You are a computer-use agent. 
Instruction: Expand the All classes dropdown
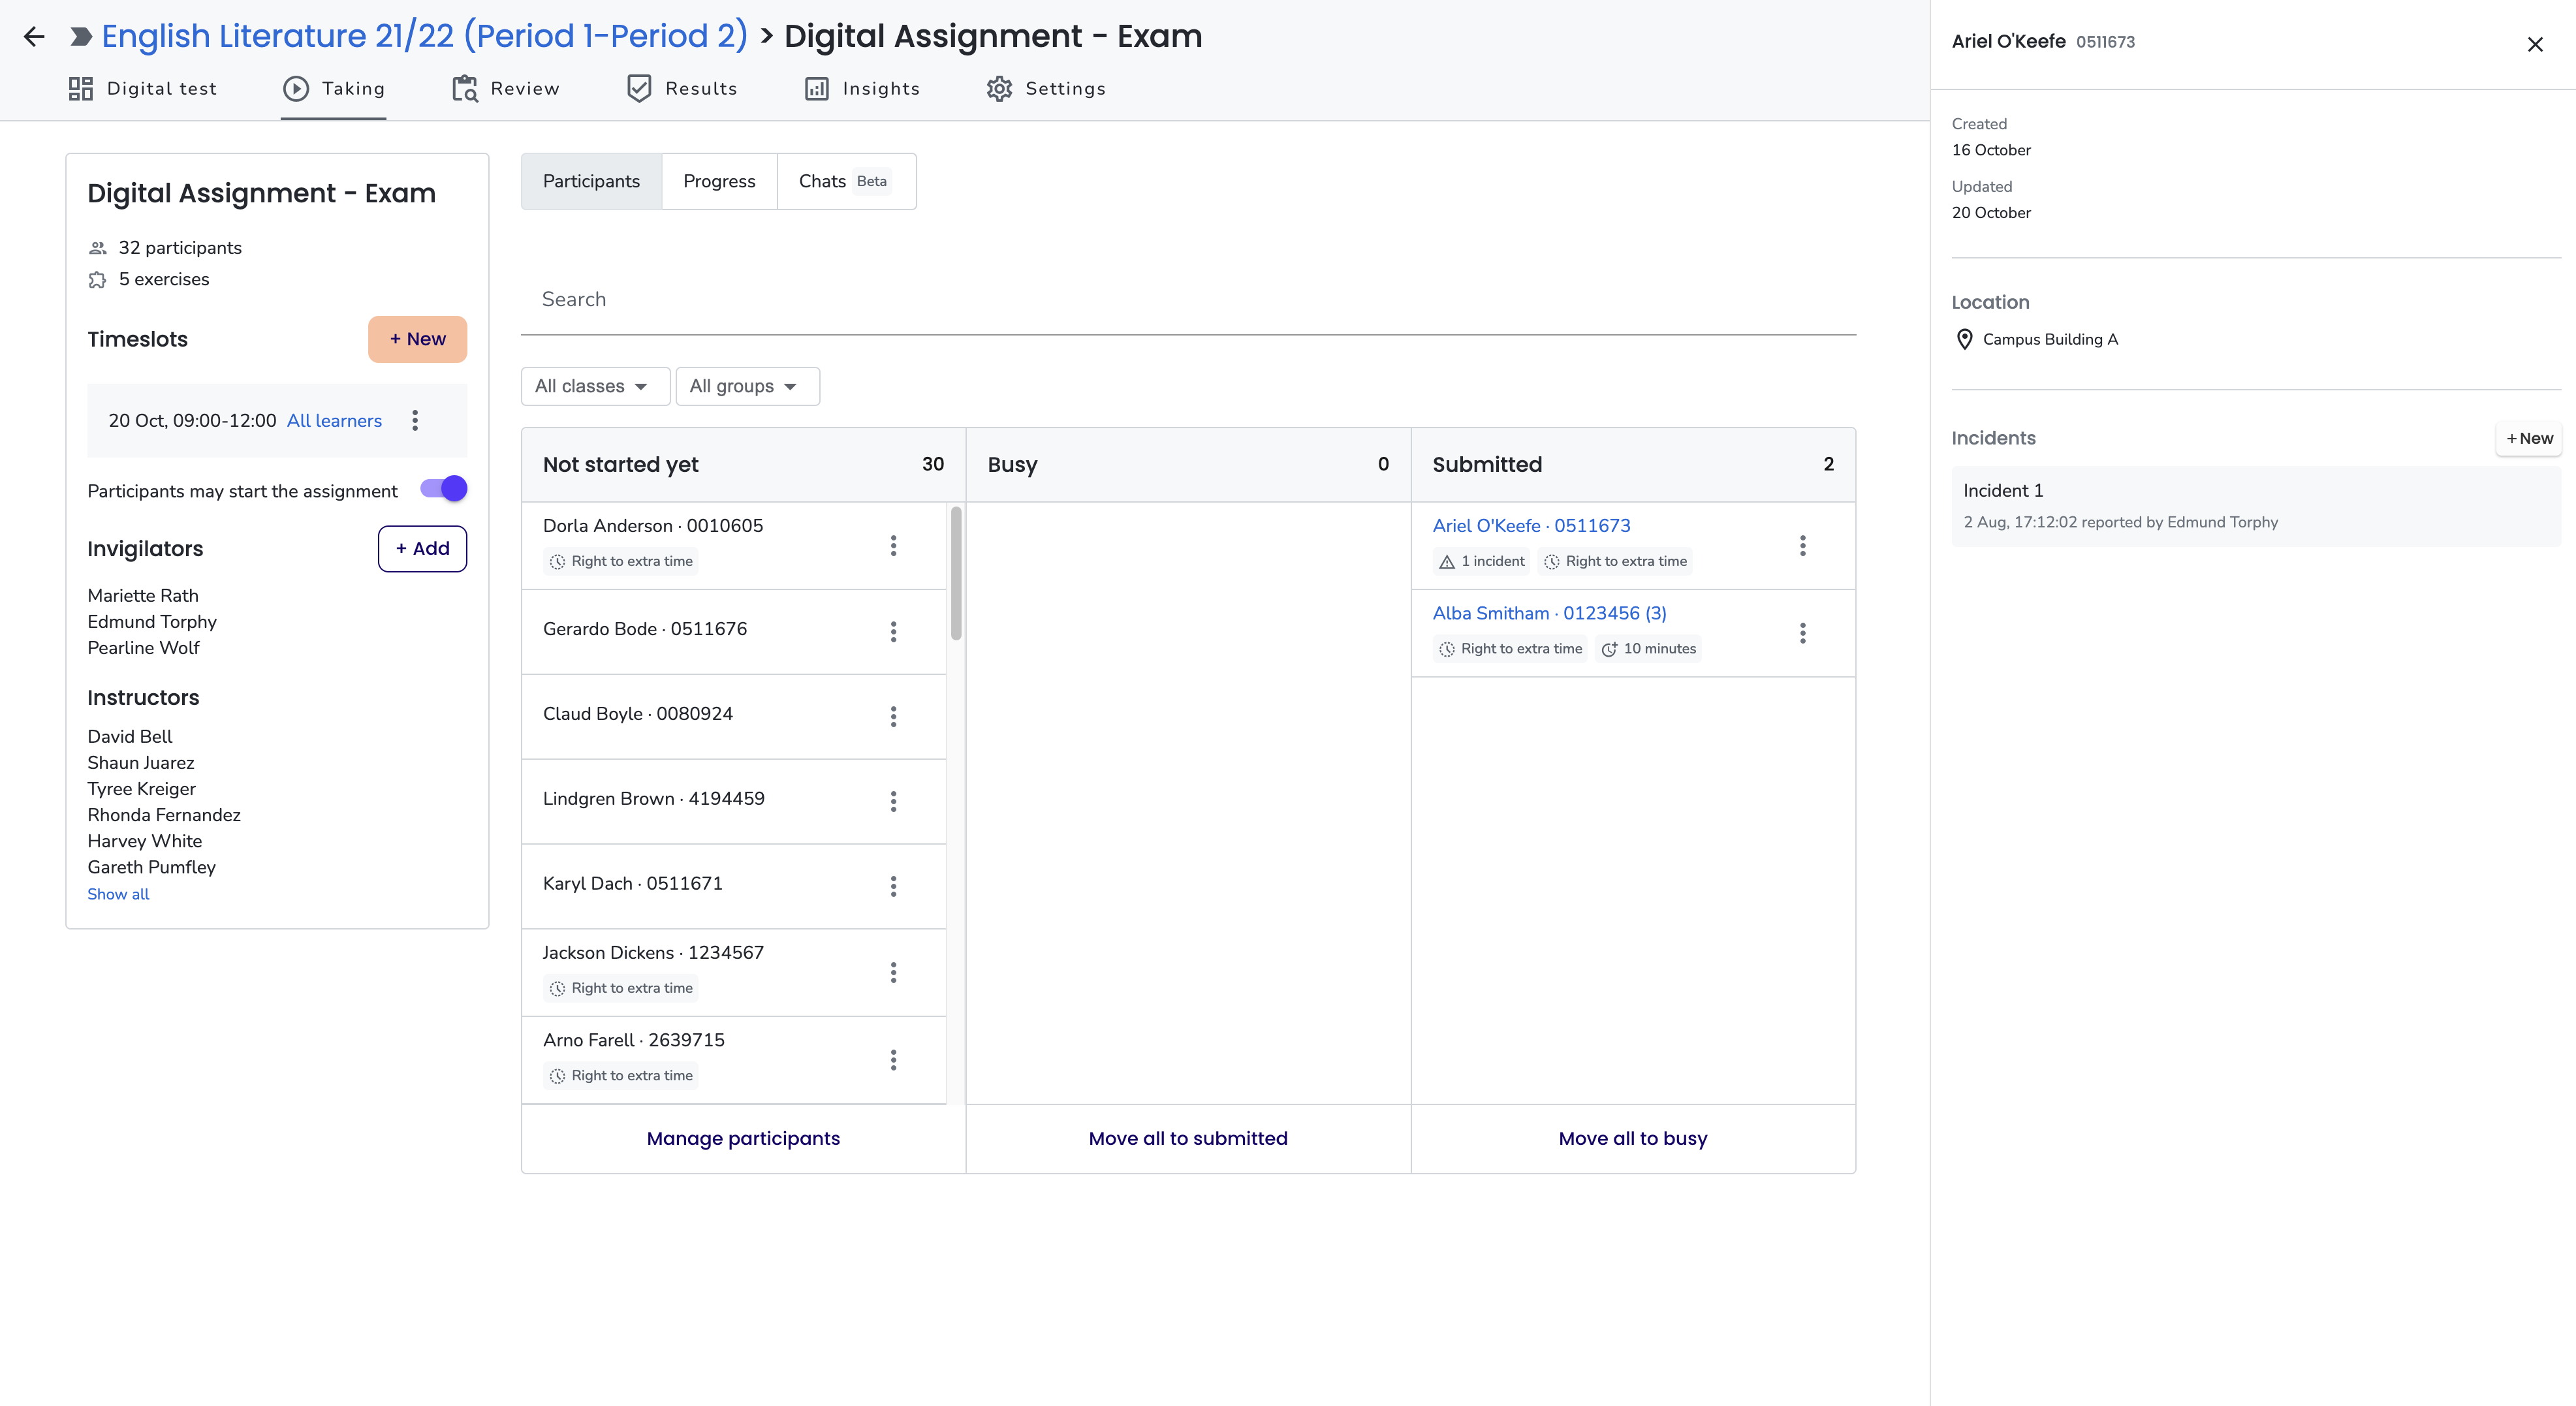click(595, 387)
